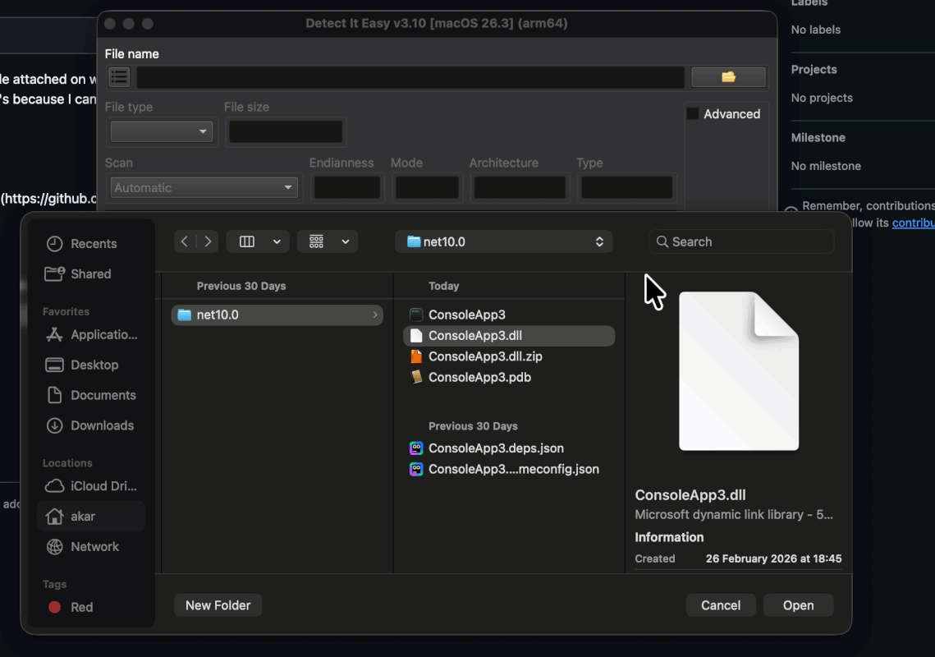This screenshot has width=935, height=657.
Task: Click the ConsoleApp3 executable terminal icon
Action: (x=416, y=315)
